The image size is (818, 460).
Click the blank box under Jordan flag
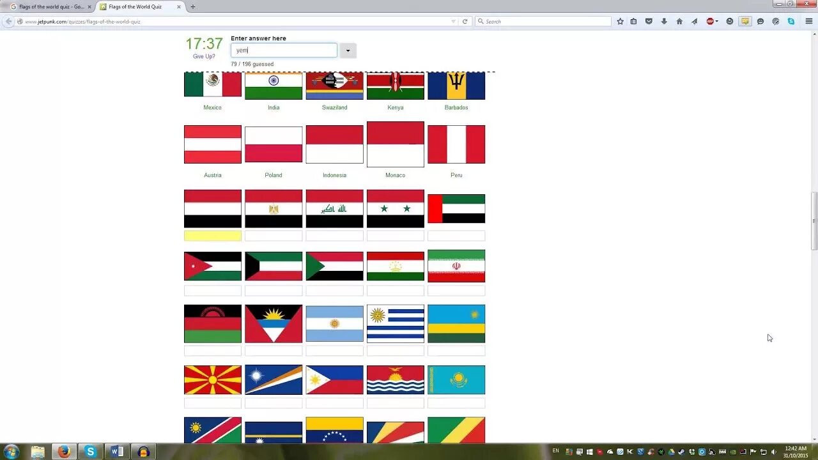tap(213, 291)
